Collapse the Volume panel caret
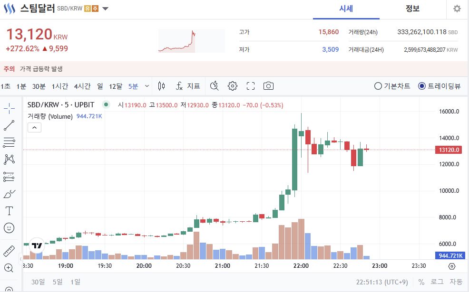This screenshot has height=292, width=469. [34, 127]
